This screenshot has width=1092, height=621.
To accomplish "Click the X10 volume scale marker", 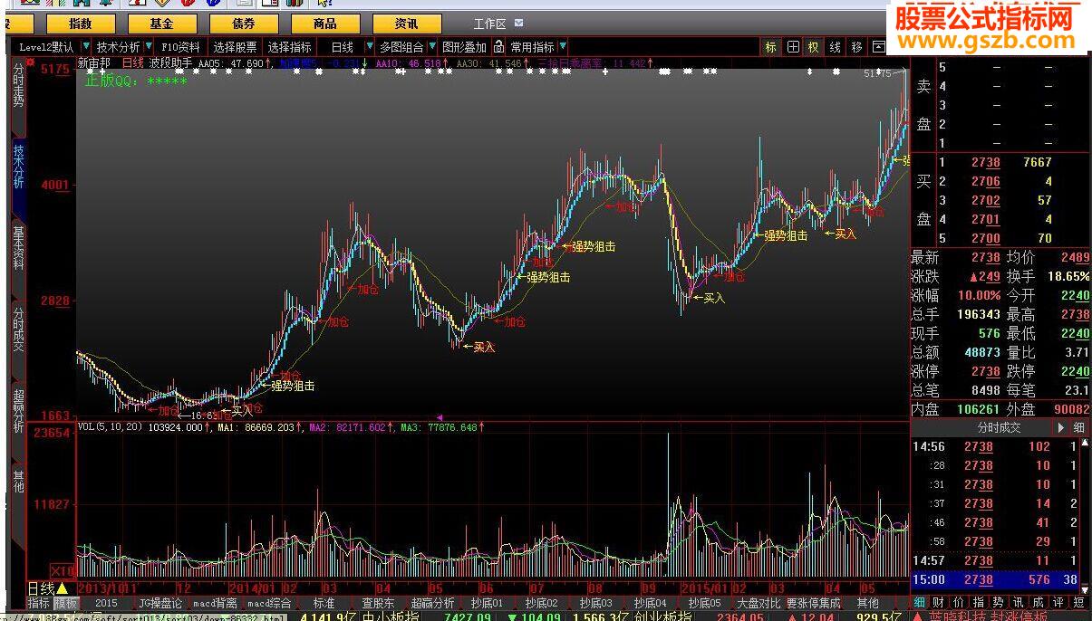I will [62, 571].
